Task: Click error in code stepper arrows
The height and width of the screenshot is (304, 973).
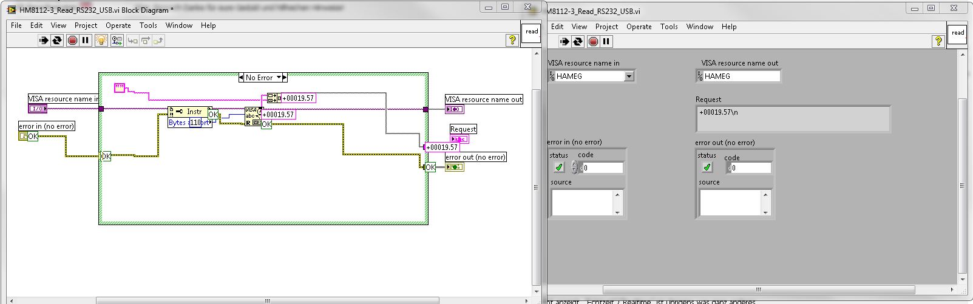Action: pos(574,167)
